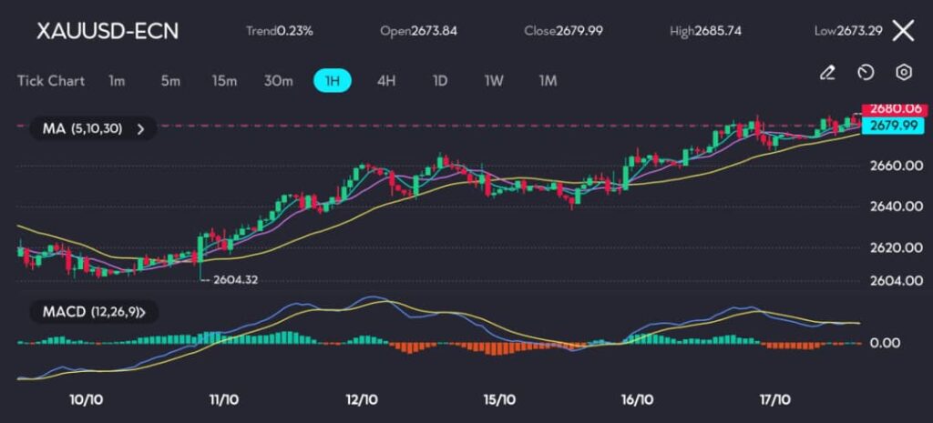Select the 1D daily timeframe

(x=440, y=81)
